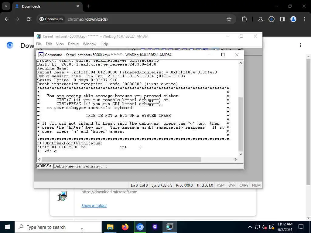Screen dimensions: 311x233
Task: Click the *BUSY* prompt label
Action: pos(44,166)
